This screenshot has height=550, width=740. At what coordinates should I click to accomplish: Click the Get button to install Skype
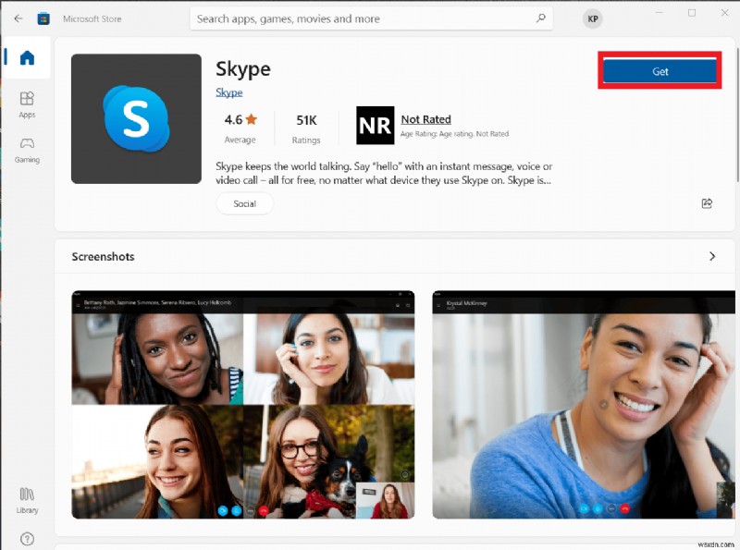click(x=659, y=71)
